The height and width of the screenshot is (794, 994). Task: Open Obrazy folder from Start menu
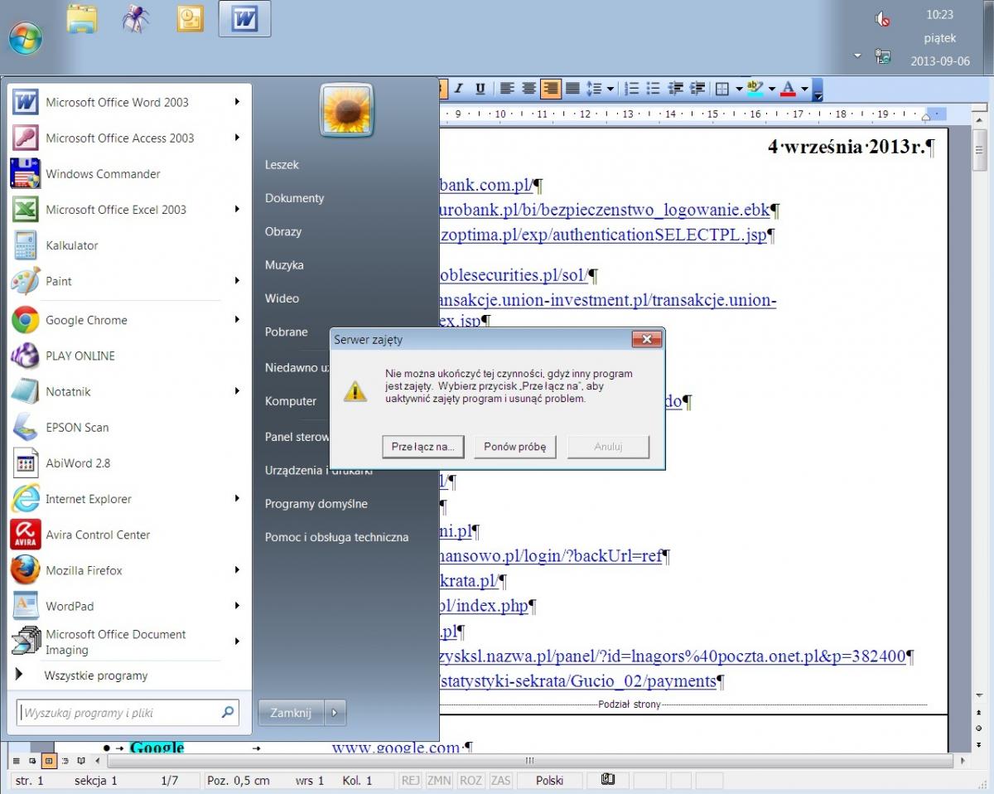283,231
